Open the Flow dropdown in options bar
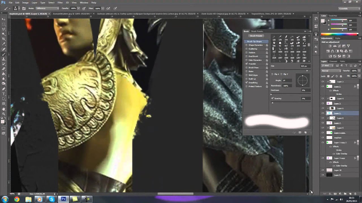 (102, 8)
